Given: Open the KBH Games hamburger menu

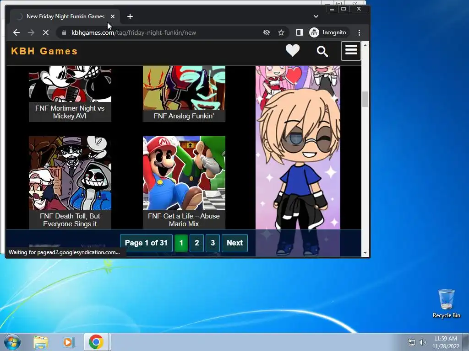Looking at the screenshot, I should coord(351,51).
